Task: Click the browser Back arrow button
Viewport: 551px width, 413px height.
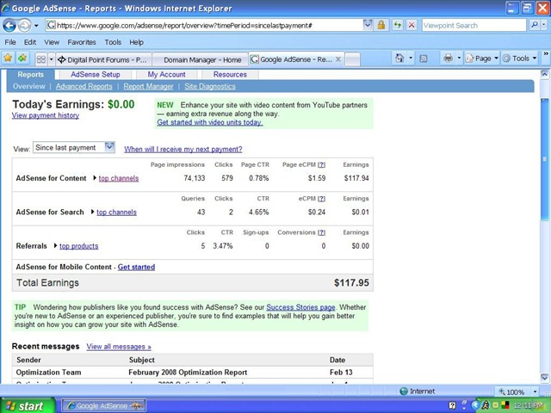Action: 9,25
